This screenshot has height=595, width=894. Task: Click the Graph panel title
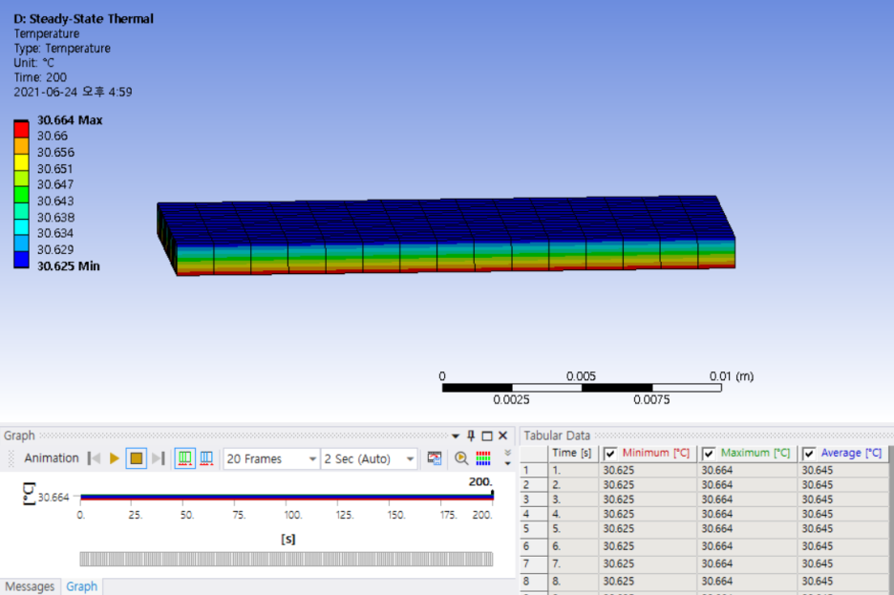point(19,436)
